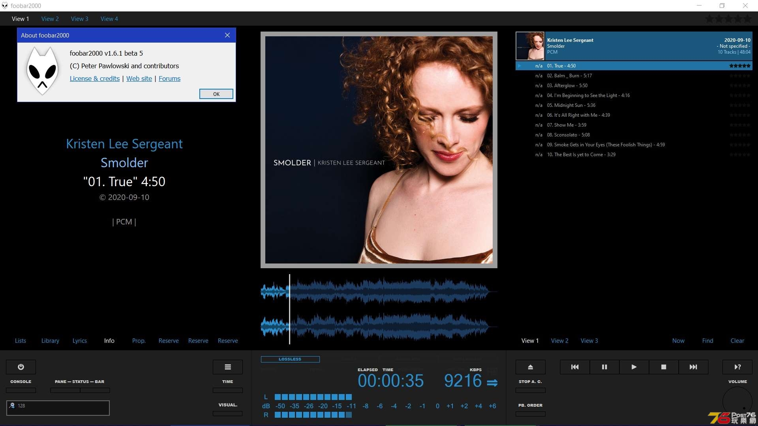The height and width of the screenshot is (426, 758).
Task: Select track 03. Afterglow
Action: click(x=634, y=86)
